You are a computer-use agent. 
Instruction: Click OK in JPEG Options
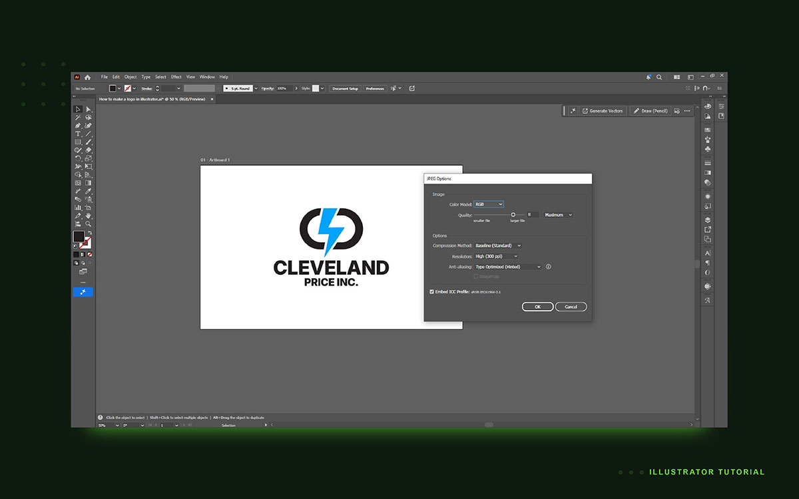pyautogui.click(x=538, y=307)
